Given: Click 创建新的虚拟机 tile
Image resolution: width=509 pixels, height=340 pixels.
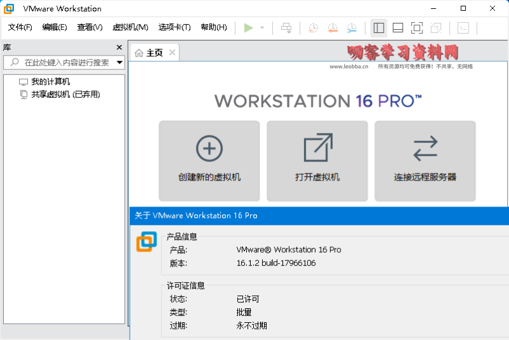Looking at the screenshot, I should (209, 161).
